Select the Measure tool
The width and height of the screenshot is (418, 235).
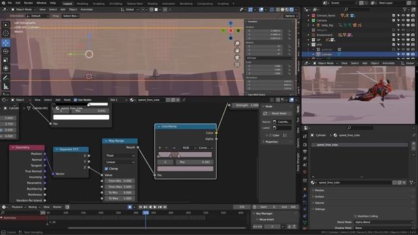pos(6,86)
